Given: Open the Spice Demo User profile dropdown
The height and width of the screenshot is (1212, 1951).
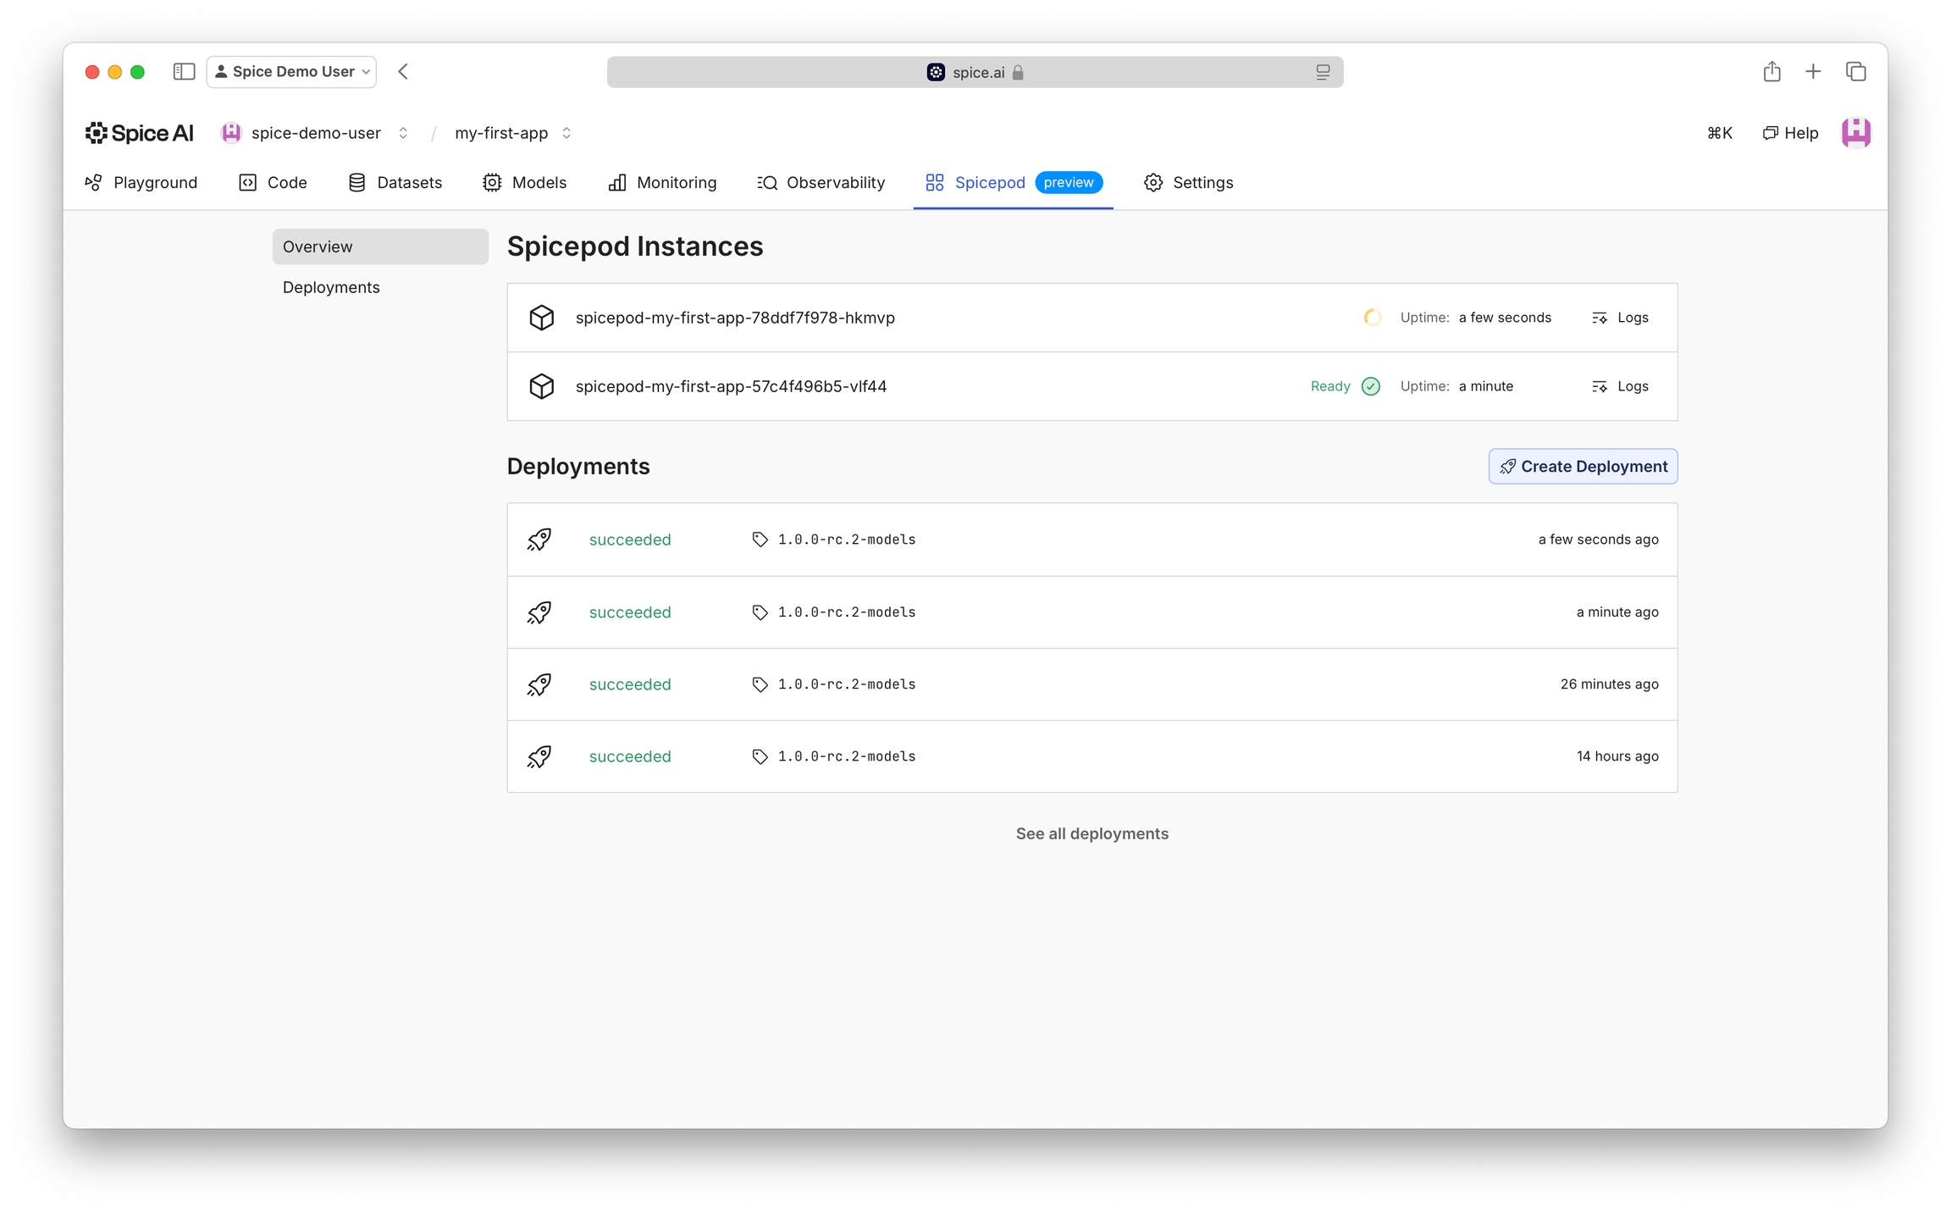Looking at the screenshot, I should [x=292, y=72].
